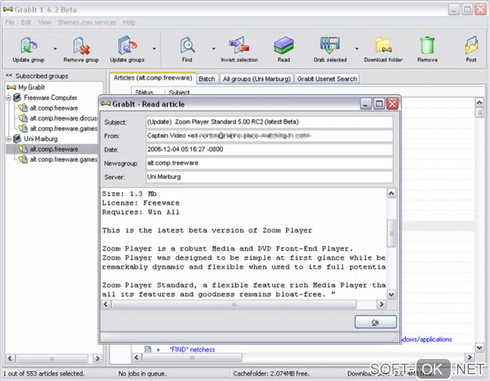Select alt.comp.freeware.games under Freeware Computer

click(x=58, y=129)
